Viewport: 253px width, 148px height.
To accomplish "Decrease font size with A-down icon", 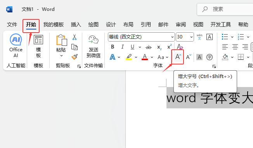I will [189, 57].
